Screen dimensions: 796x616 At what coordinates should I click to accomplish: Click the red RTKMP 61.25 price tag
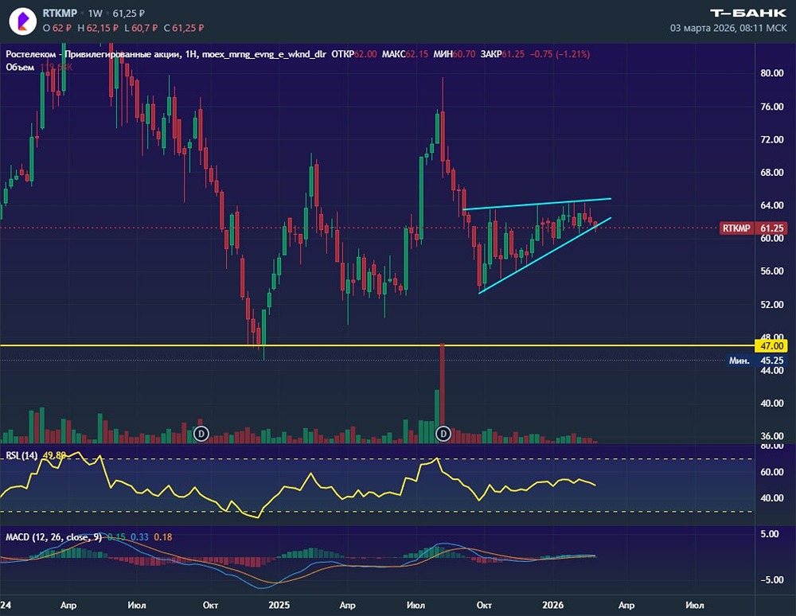[x=753, y=228]
